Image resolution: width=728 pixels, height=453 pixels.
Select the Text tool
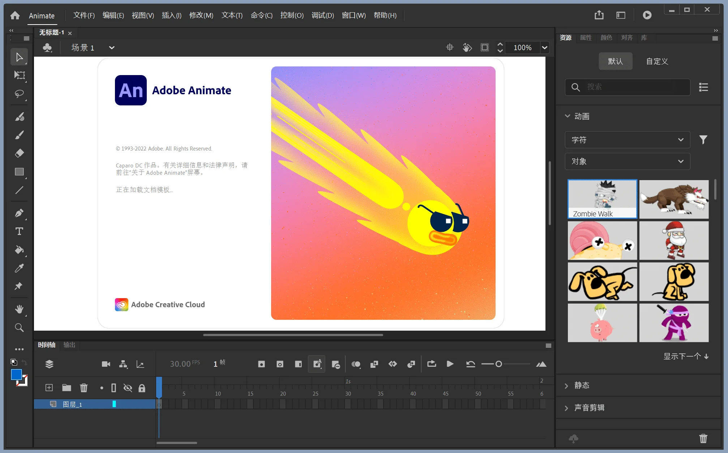point(19,231)
